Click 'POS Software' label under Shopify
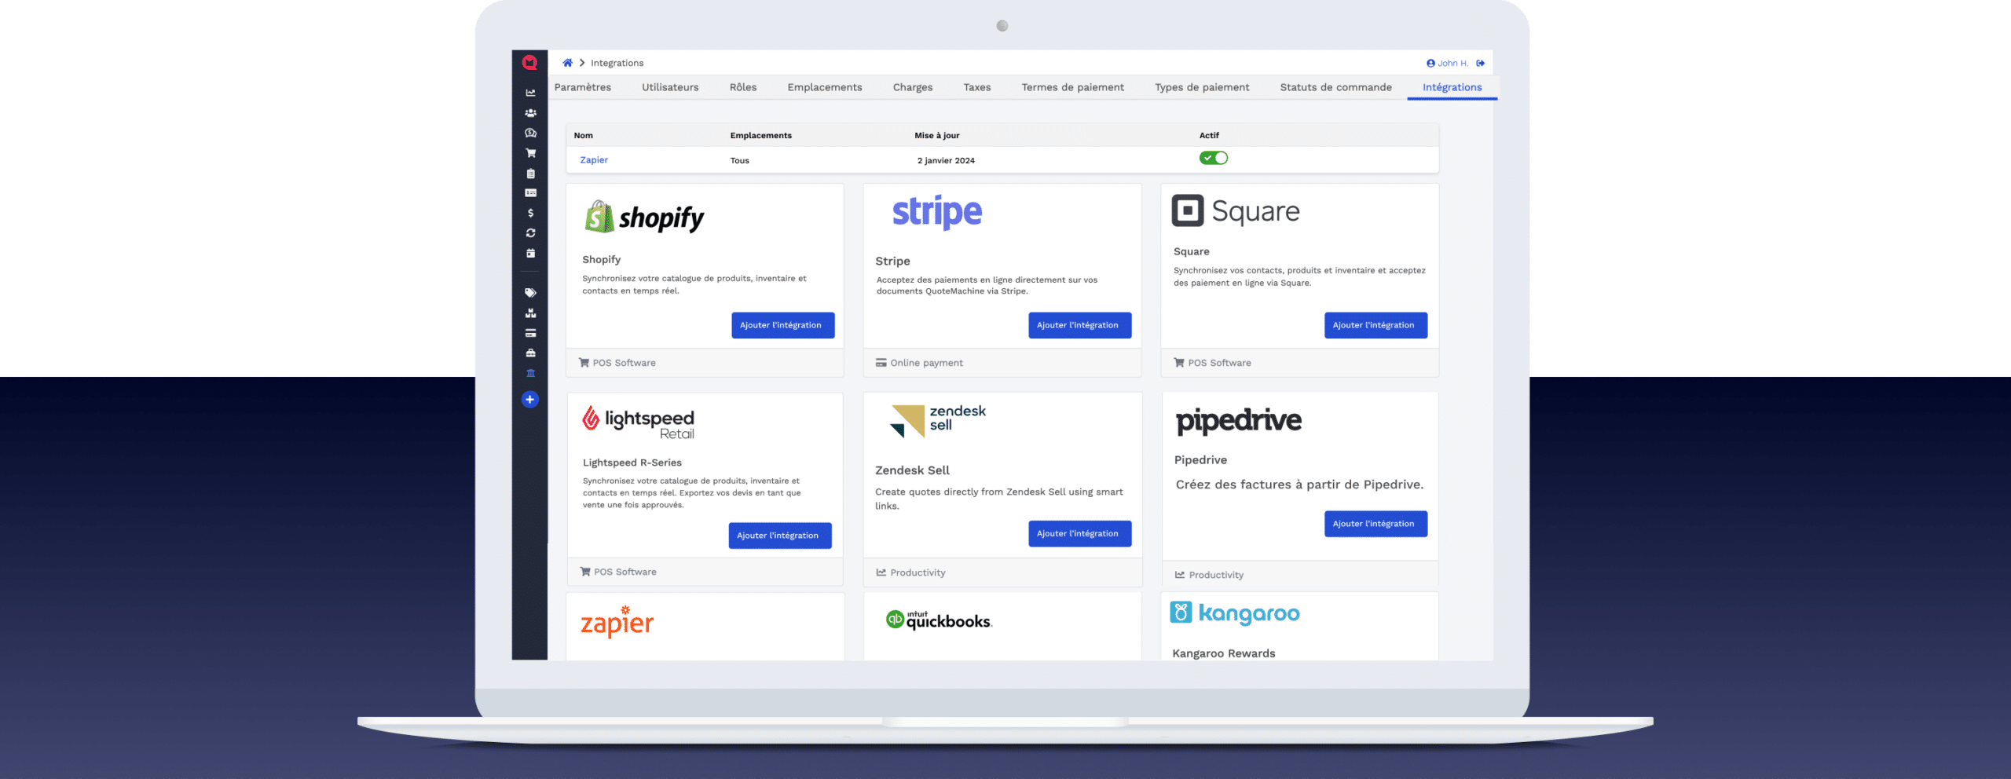The width and height of the screenshot is (2011, 779). pyautogui.click(x=624, y=363)
